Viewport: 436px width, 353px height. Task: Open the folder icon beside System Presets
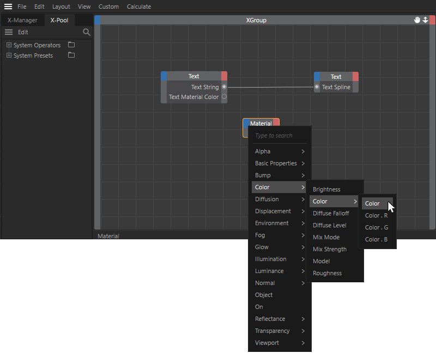click(71, 55)
